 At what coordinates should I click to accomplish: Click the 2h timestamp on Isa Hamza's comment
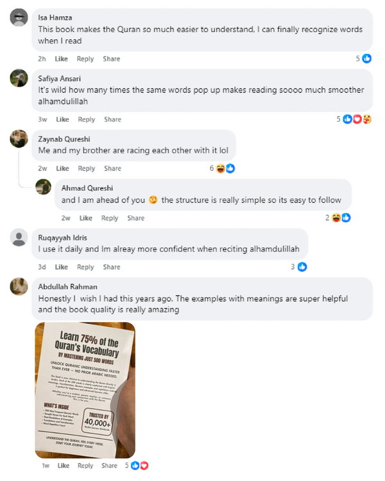[x=42, y=59]
